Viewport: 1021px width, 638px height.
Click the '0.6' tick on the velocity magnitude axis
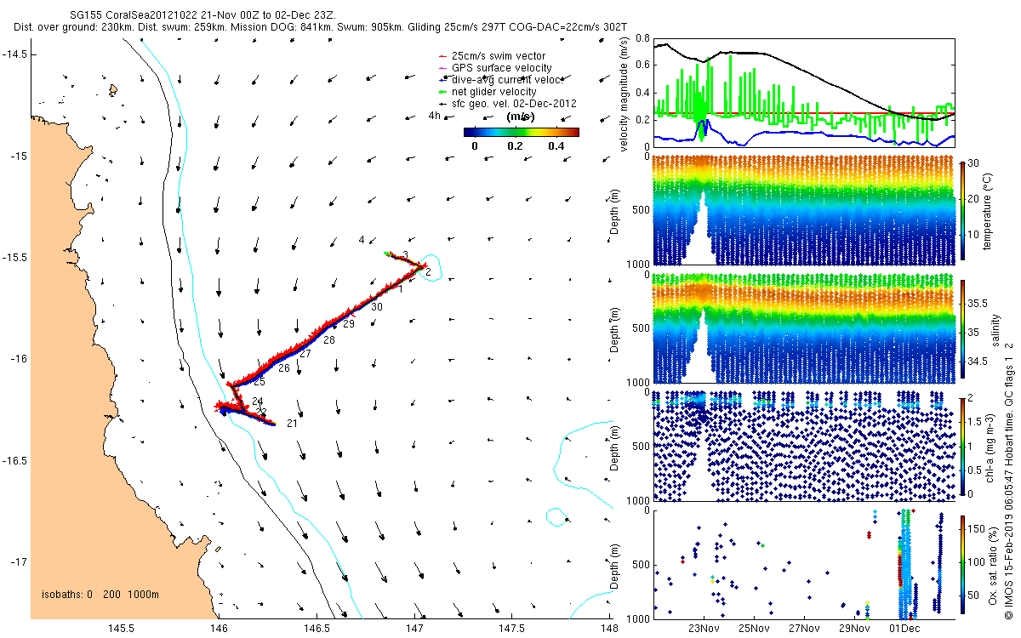pyautogui.click(x=642, y=66)
